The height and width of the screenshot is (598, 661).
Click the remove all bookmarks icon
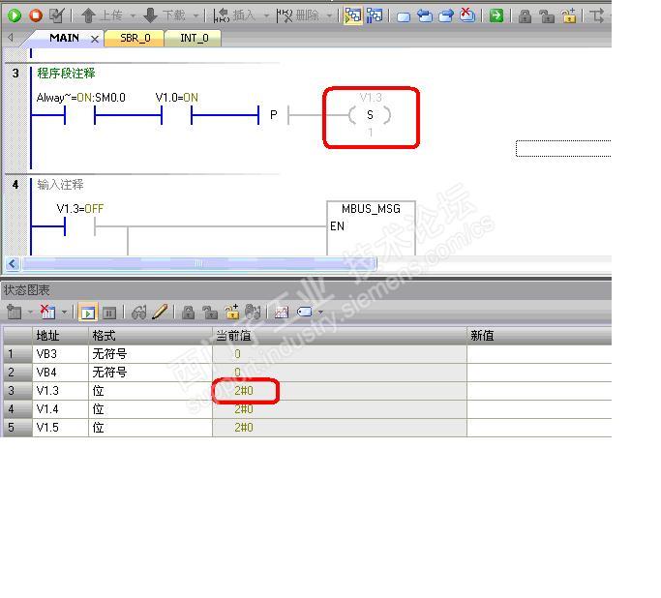pyautogui.click(x=467, y=15)
